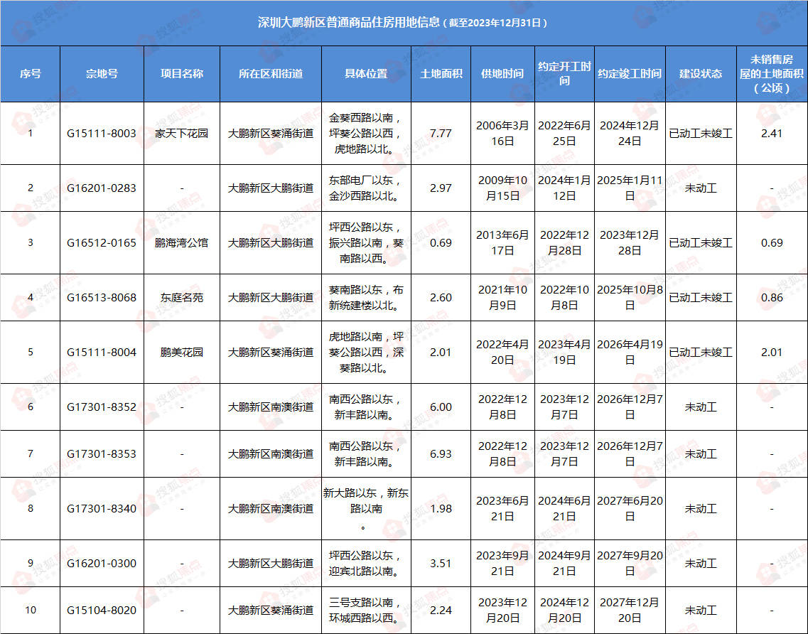Click unsold land area 2.41

[772, 134]
